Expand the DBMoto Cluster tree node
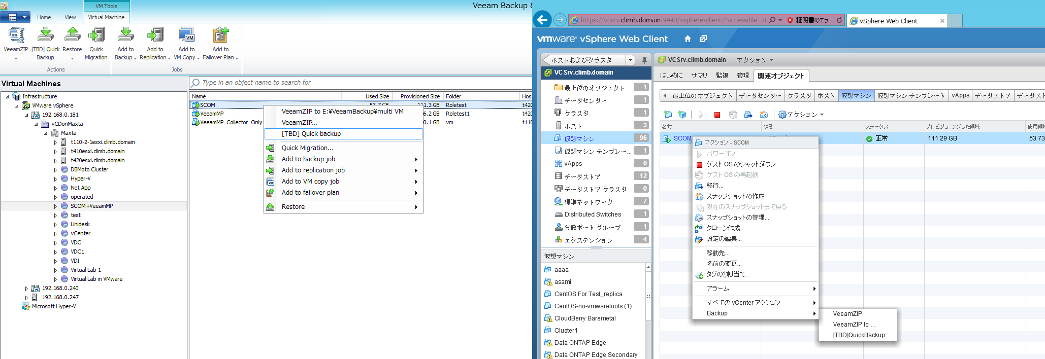 [x=55, y=170]
